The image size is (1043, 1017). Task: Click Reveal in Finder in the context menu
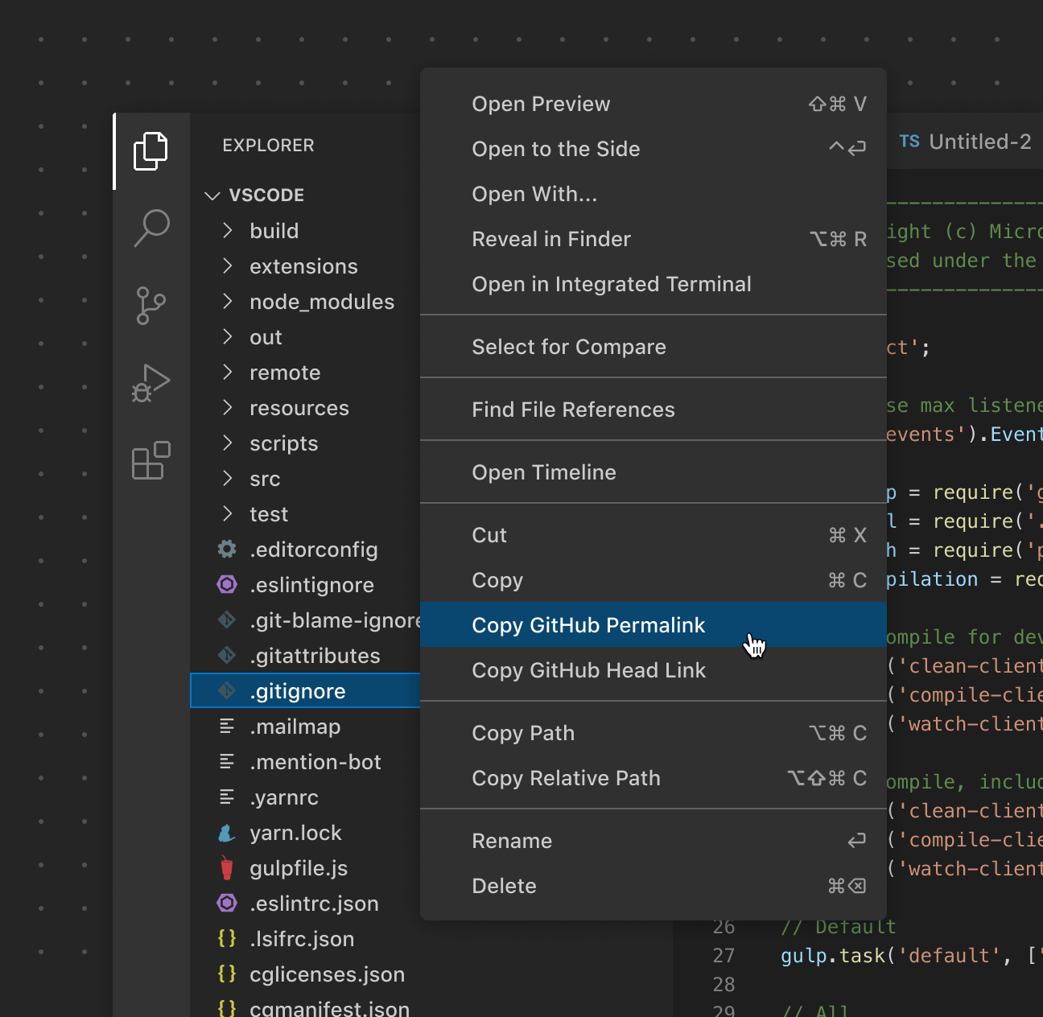pyautogui.click(x=550, y=238)
